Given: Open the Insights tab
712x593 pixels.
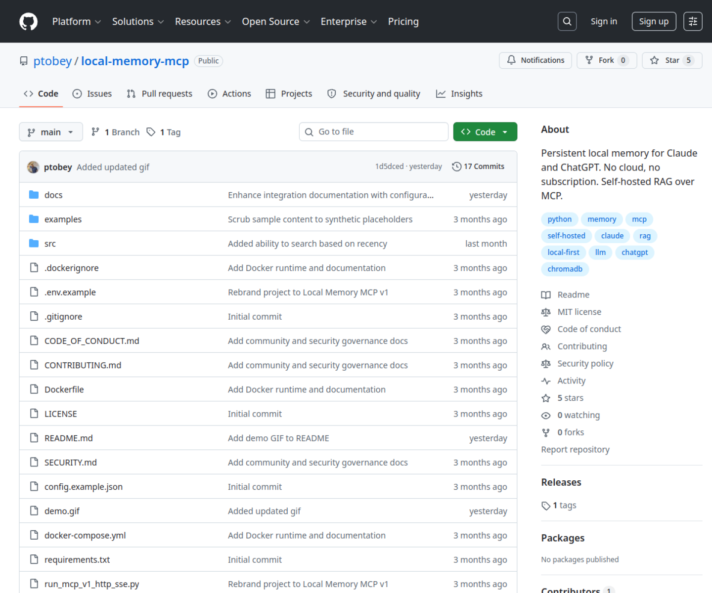Looking at the screenshot, I should (459, 93).
